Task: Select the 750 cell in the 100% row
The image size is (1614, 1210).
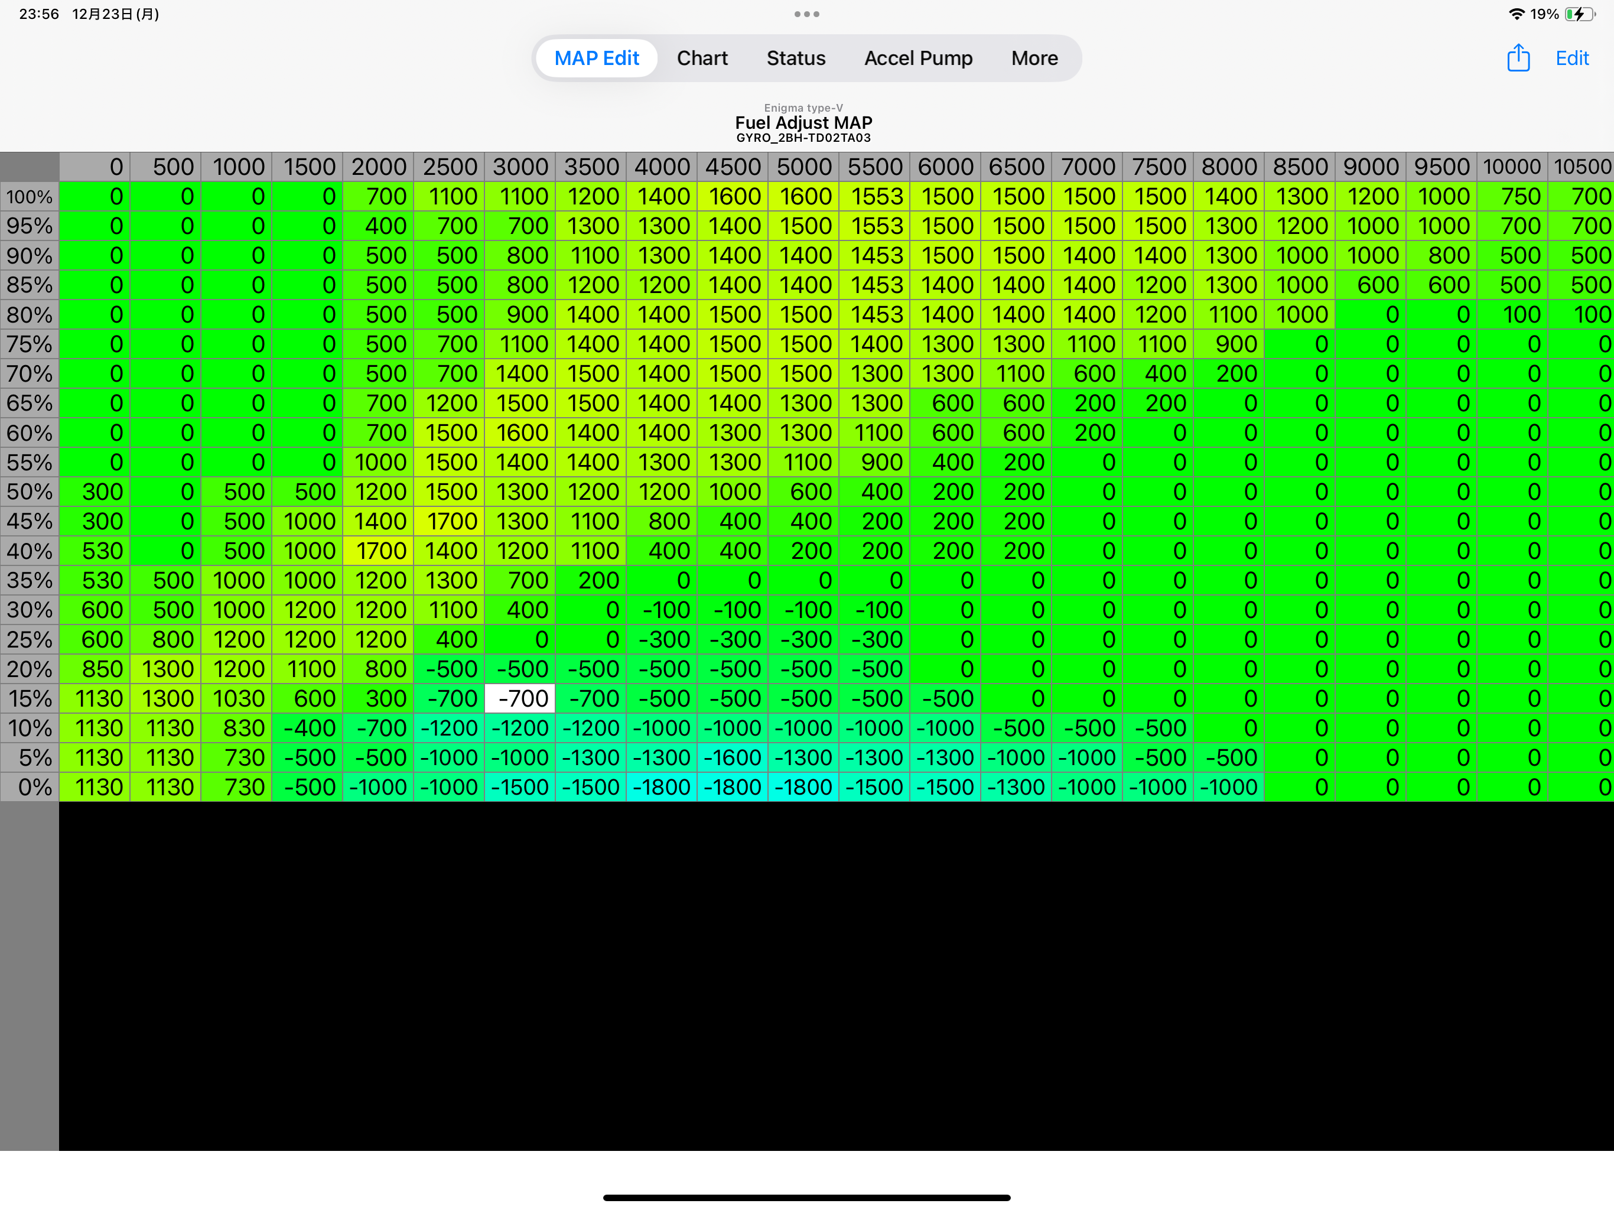Action: point(1514,197)
